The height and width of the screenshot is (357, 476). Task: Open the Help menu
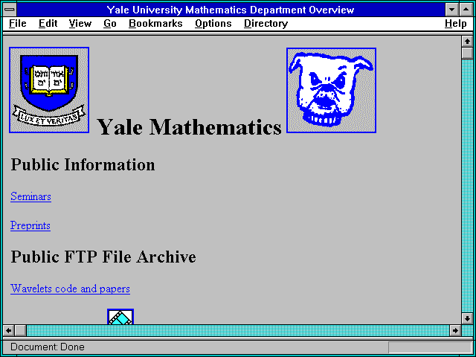(x=456, y=24)
